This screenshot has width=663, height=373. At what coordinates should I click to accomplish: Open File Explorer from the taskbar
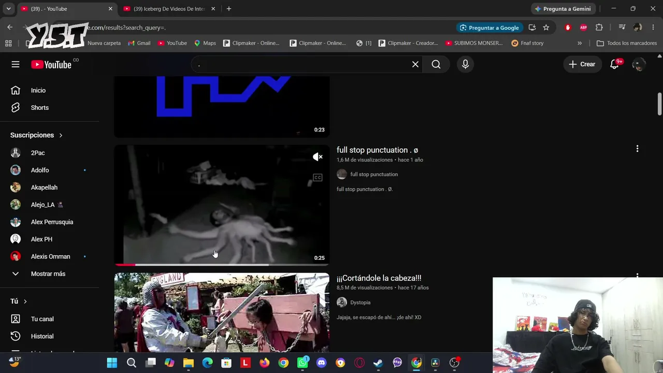pyautogui.click(x=188, y=363)
